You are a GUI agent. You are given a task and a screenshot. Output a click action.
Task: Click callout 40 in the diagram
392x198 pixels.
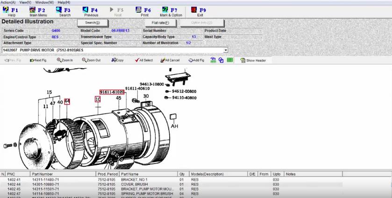tap(60, 102)
